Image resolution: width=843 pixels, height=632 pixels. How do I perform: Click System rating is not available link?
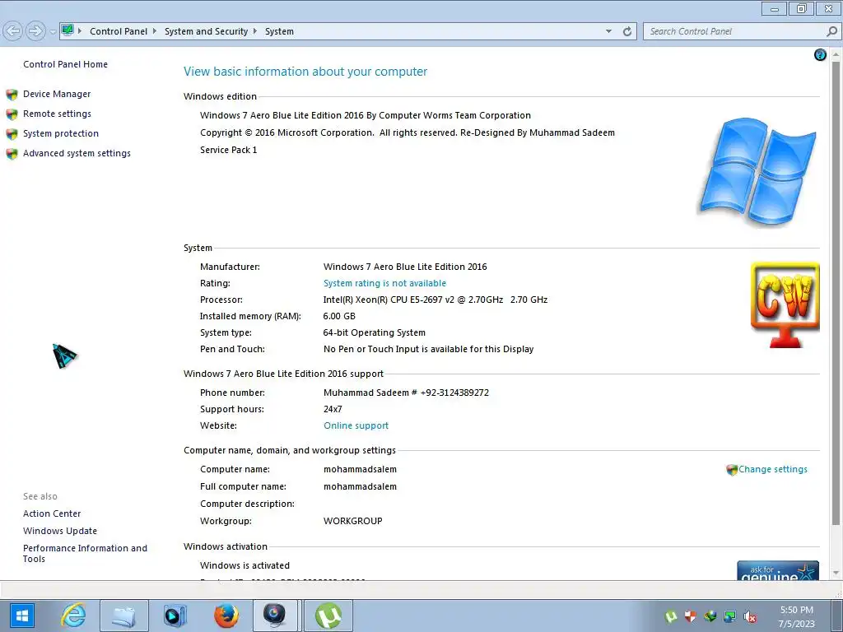click(x=384, y=283)
